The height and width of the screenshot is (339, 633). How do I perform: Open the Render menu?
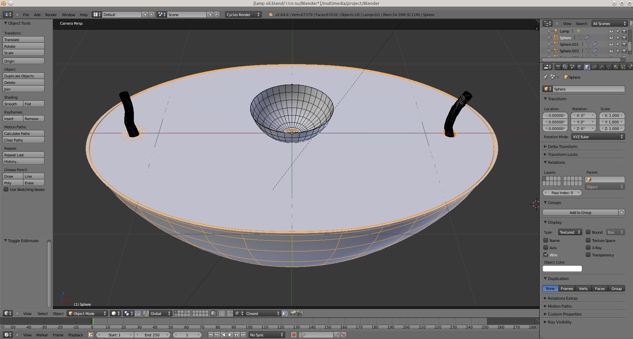(x=51, y=15)
